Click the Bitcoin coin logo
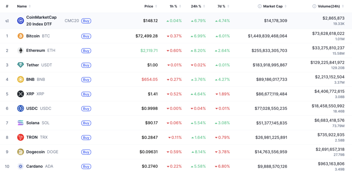Viewport: 352px width, 173px height. click(20, 36)
